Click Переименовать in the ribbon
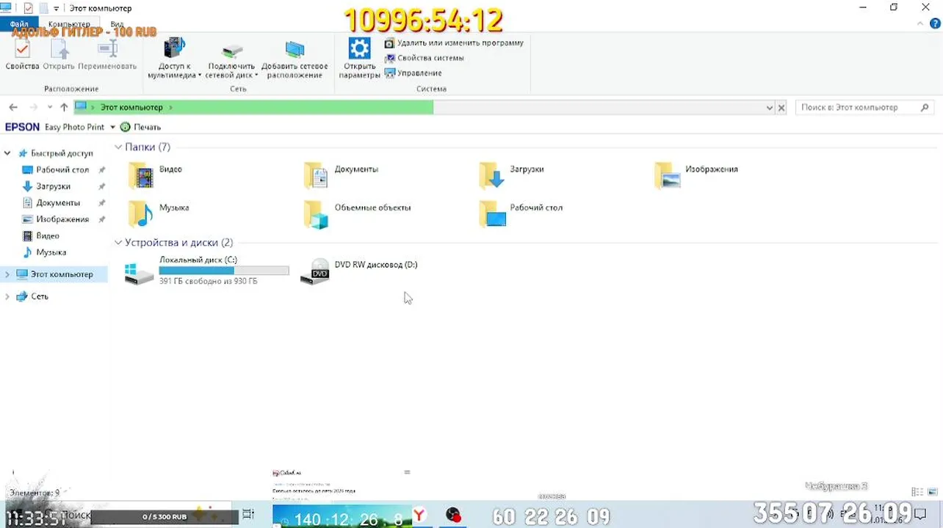The width and height of the screenshot is (943, 528). click(x=107, y=56)
